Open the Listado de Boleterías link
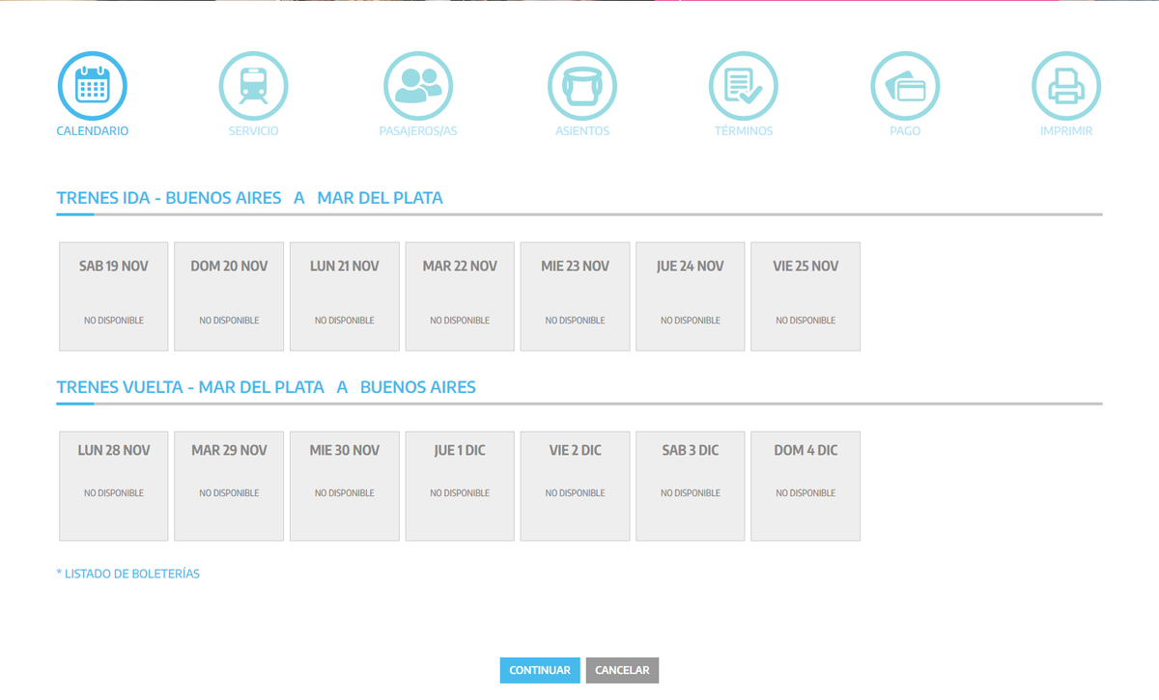Screen dimensions: 1159x700 coord(128,574)
